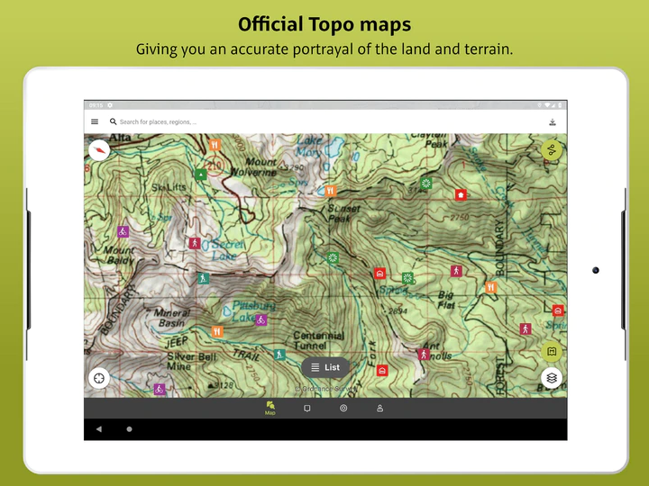649x486 pixels.
Task: Tap the compass orientation button
Action: pyautogui.click(x=99, y=150)
